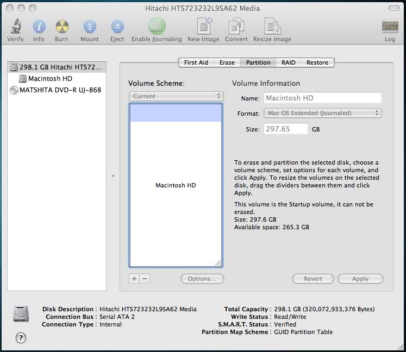Click the Mount toolbar icon
The height and width of the screenshot is (352, 406).
click(x=90, y=27)
